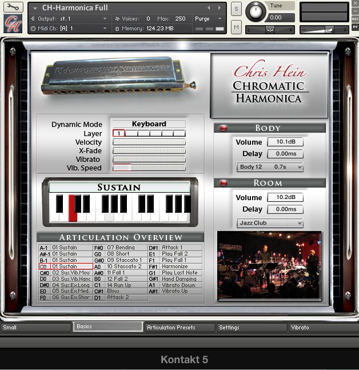The width and height of the screenshot is (359, 370).
Task: Select D#0 04 Sus.Ex.Long articulation
Action: click(x=66, y=285)
